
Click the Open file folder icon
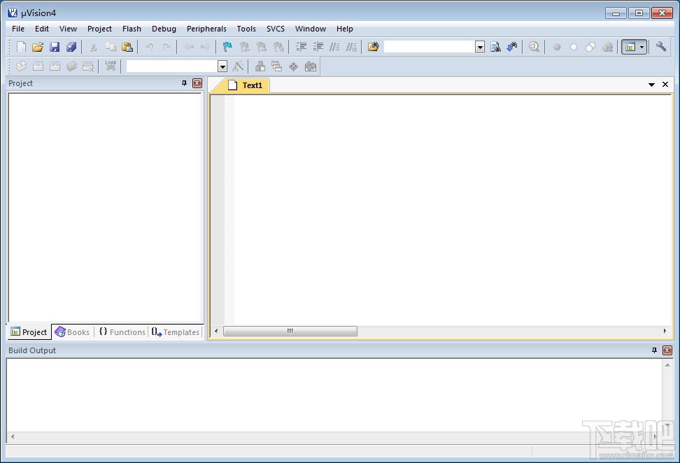pos(38,47)
